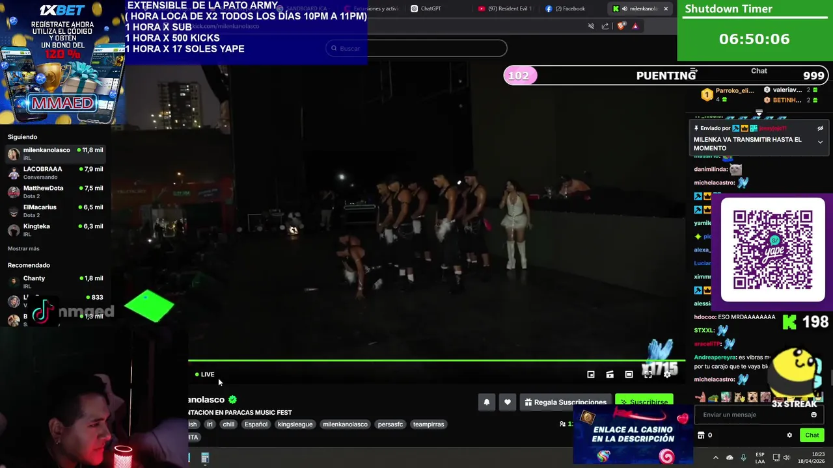Select the persasfc tag
Viewport: 833px width, 468px height.
390,424
